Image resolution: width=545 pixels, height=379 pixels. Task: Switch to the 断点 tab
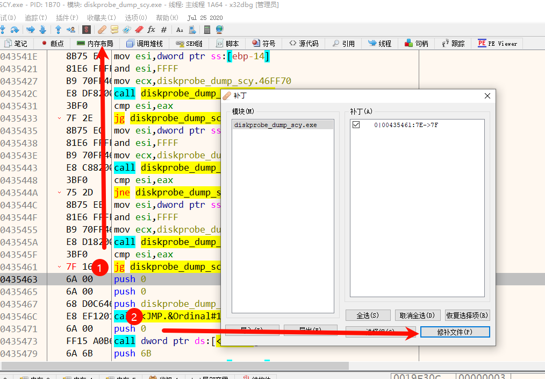pyautogui.click(x=53, y=44)
